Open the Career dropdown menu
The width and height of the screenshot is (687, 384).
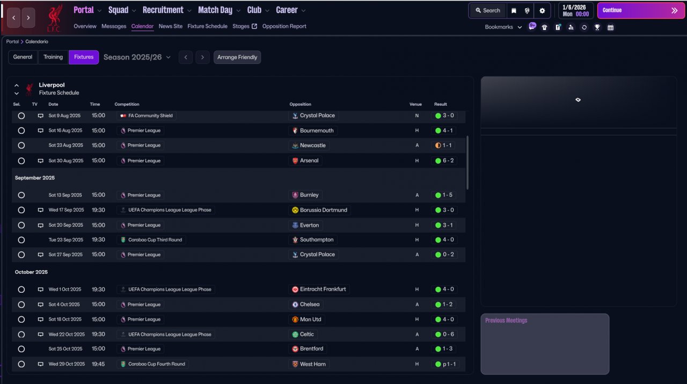pos(290,10)
